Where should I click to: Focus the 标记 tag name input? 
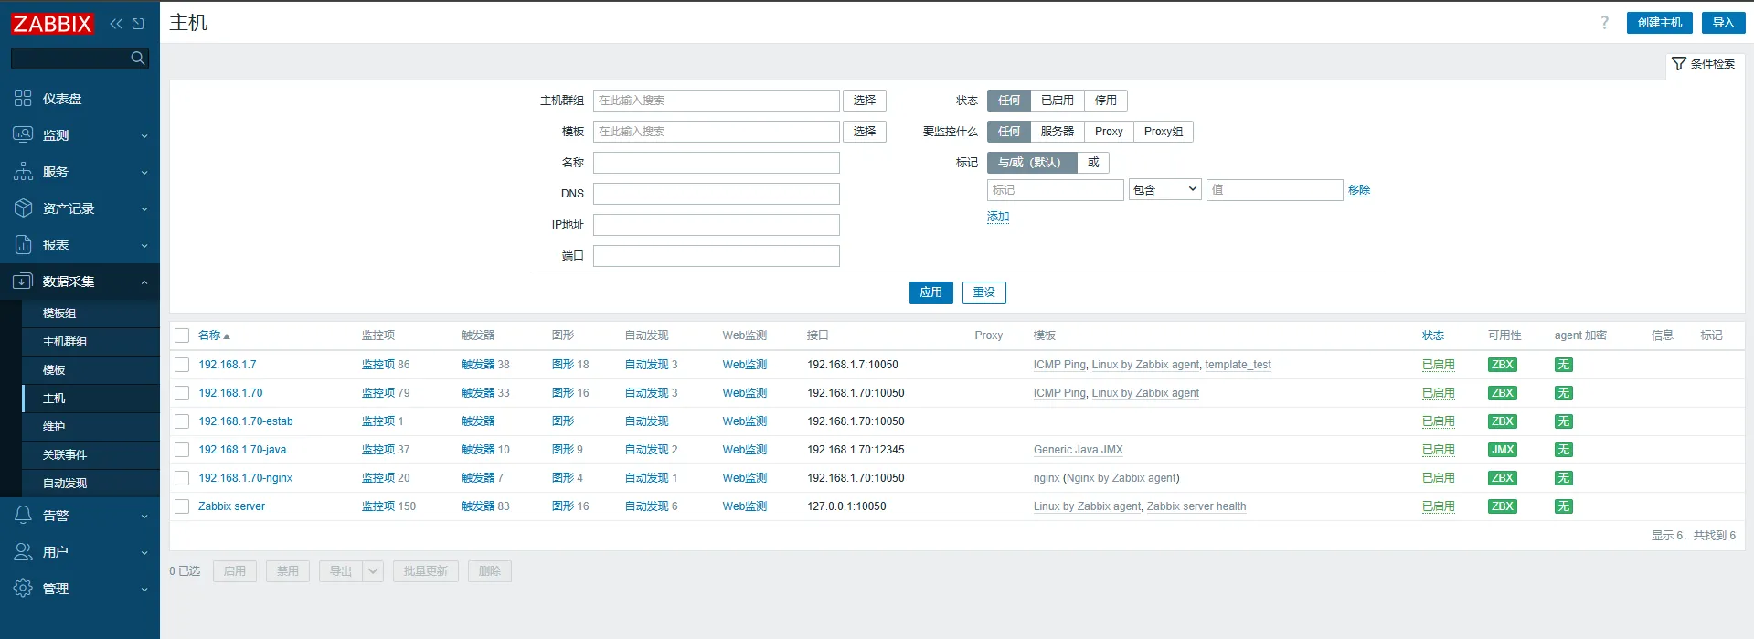[x=1056, y=190]
